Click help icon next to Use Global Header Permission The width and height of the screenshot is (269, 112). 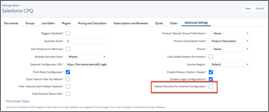(x=206, y=56)
